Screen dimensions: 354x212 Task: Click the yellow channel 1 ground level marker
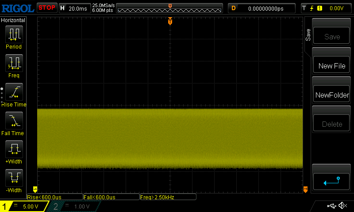[x=35, y=189]
